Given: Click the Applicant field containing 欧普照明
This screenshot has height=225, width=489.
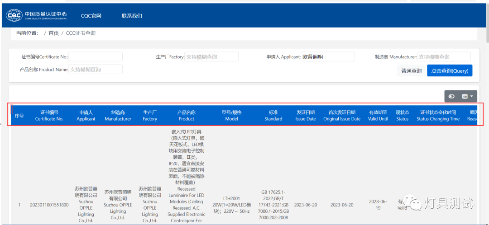Looking at the screenshot, I should [x=328, y=57].
